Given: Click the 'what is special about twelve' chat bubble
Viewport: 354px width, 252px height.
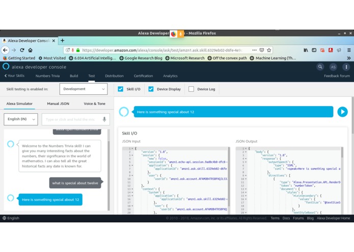Looking at the screenshot, I should (75, 183).
